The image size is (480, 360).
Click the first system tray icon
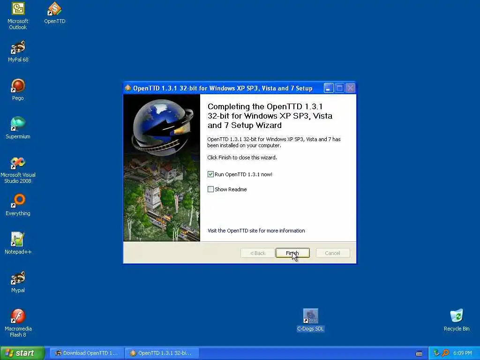point(436,353)
